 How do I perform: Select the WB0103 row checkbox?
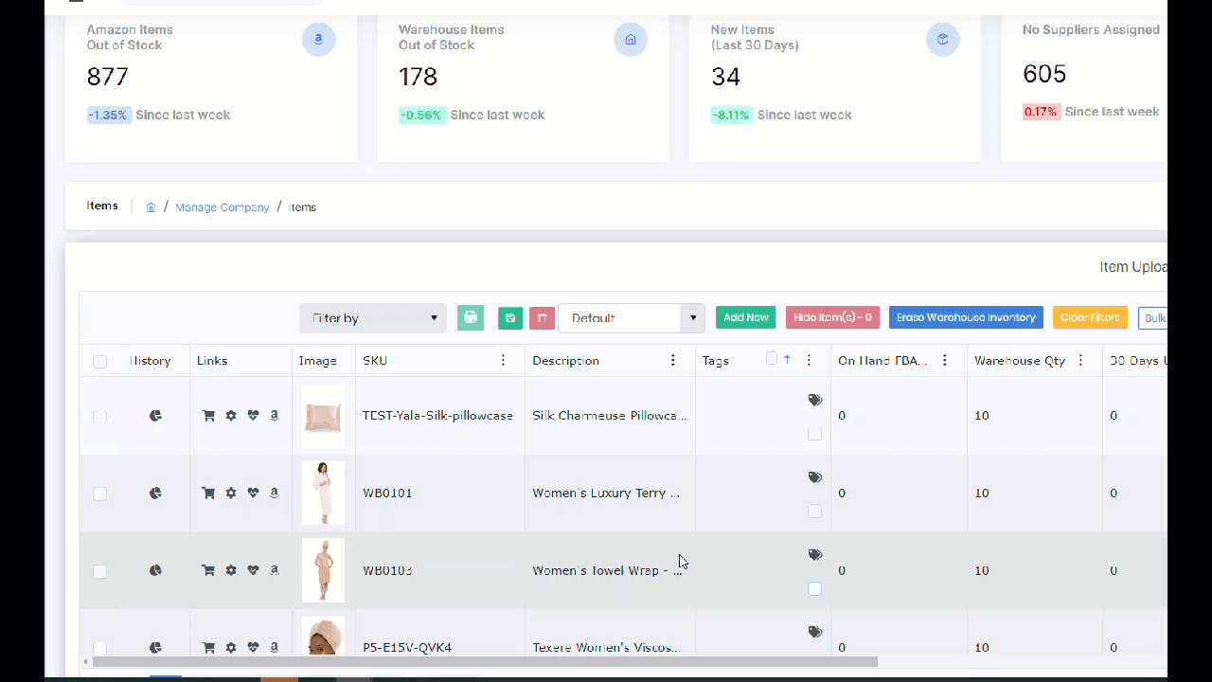[x=99, y=572]
